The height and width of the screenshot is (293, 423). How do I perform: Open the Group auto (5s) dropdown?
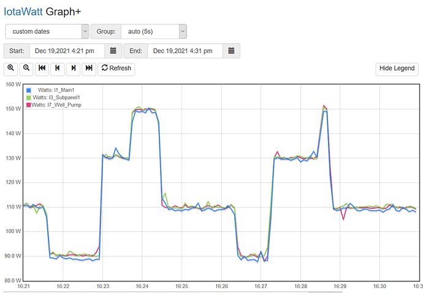pyautogui.click(x=154, y=31)
